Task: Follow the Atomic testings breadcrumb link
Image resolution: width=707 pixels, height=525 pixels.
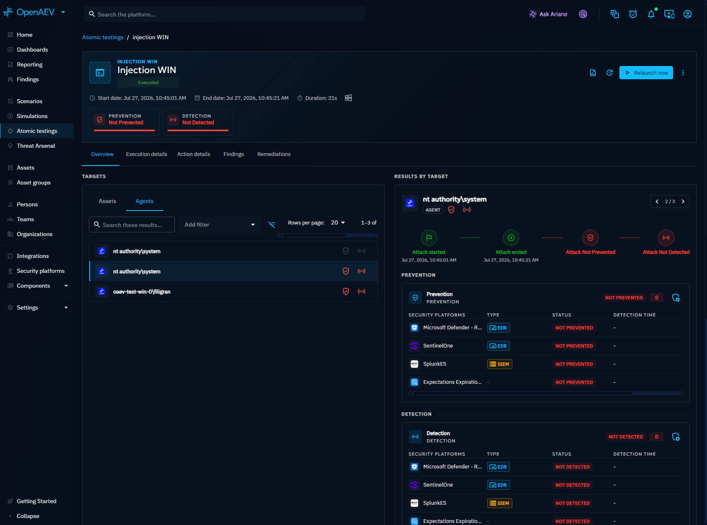Action: pyautogui.click(x=103, y=37)
